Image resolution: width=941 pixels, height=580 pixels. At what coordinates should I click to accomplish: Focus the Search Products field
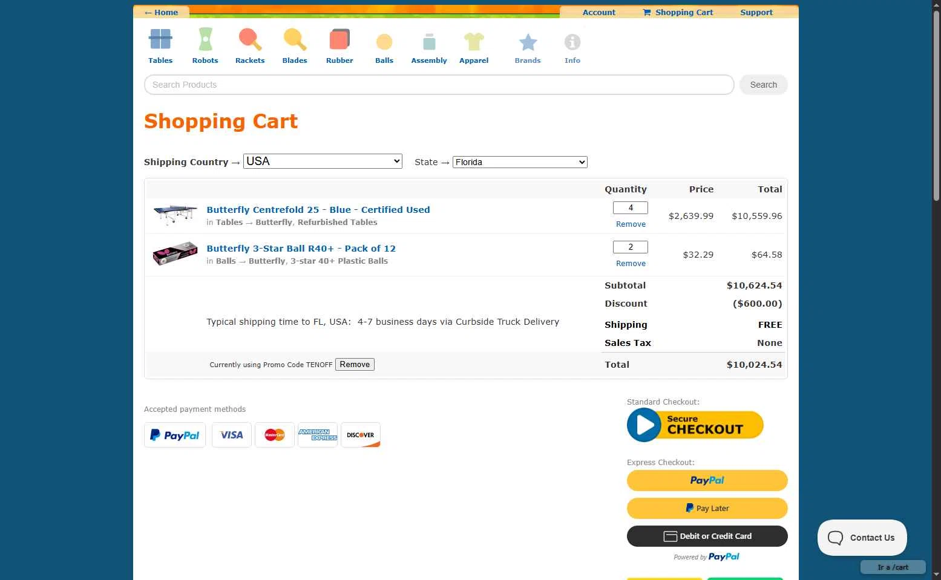pyautogui.click(x=439, y=85)
